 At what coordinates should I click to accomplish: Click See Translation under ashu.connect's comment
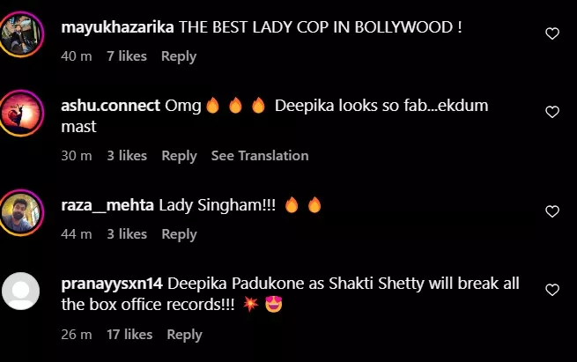tap(260, 156)
